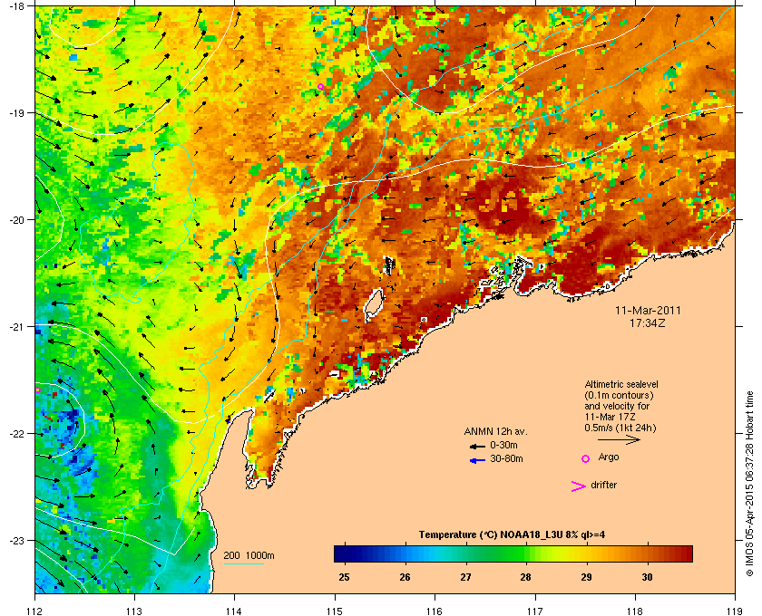762x616 pixels.
Task: Click the '27' colorbar tick label
Action: point(465,577)
